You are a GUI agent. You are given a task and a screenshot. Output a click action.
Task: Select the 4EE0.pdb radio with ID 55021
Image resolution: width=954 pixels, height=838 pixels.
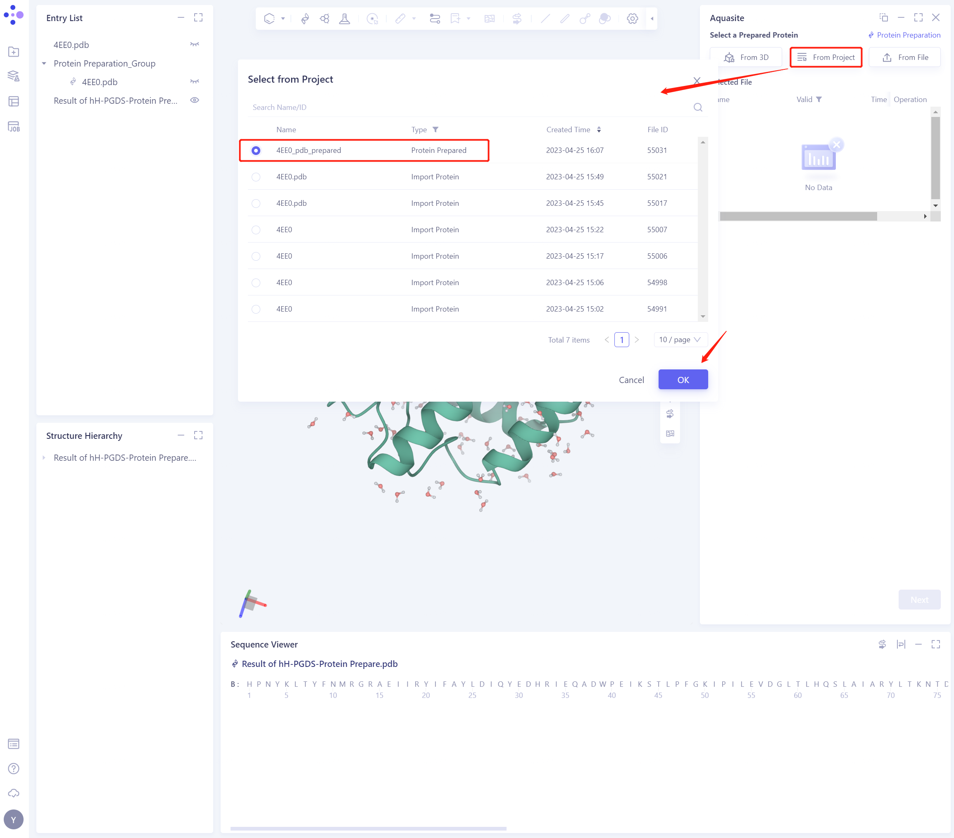(256, 177)
